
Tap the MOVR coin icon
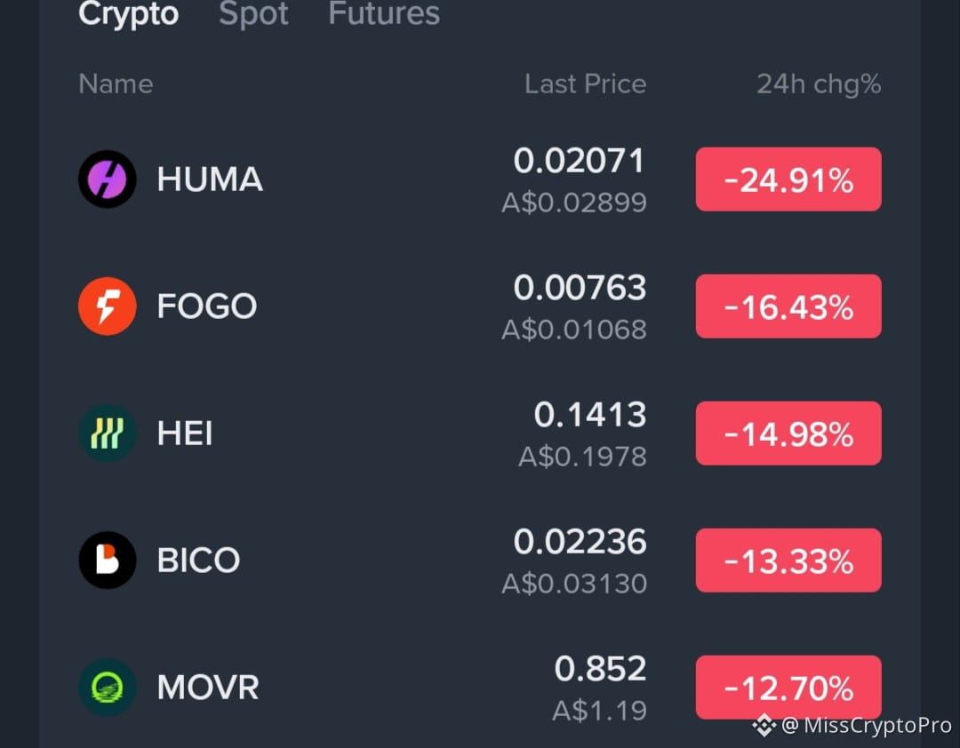pyautogui.click(x=108, y=688)
